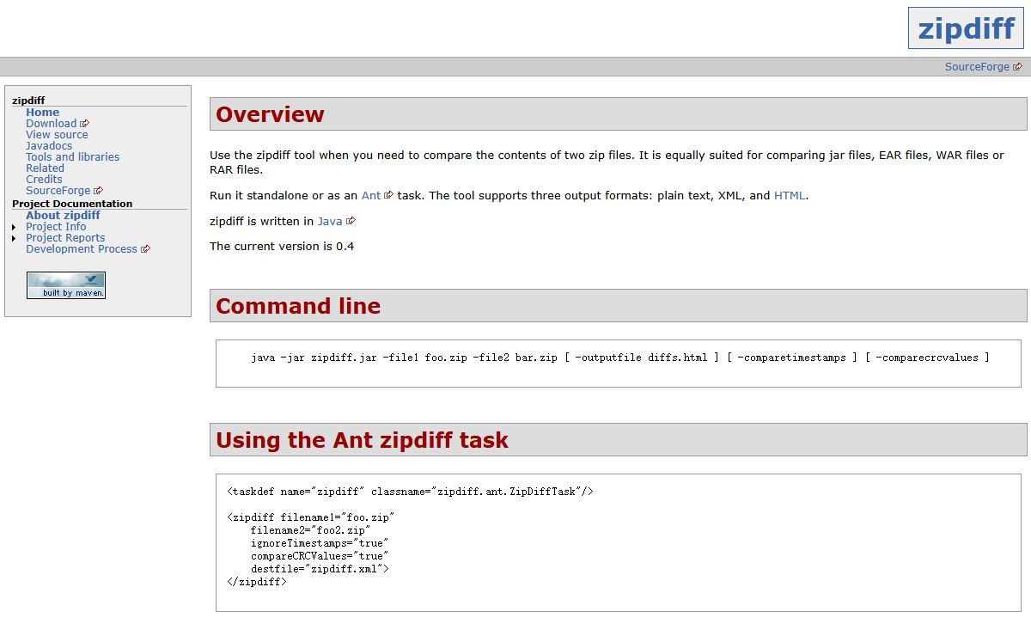Click the external link icon next to Download
The image size is (1031, 636).
84,124
